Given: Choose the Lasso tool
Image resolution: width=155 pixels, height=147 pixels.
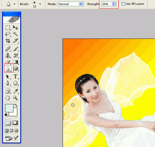Looking at the screenshot, I should [8, 34].
